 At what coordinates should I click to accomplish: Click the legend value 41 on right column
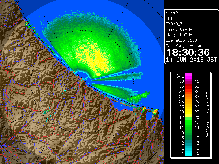[197, 81]
